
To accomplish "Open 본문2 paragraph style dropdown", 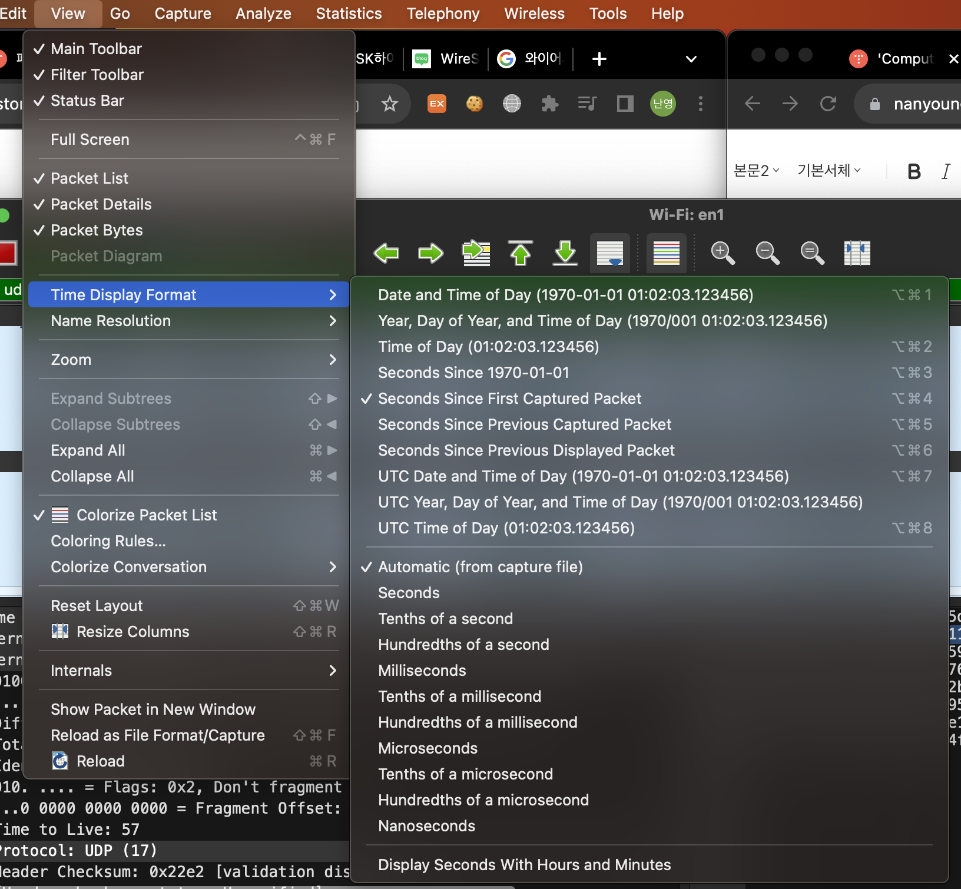I will (x=757, y=171).
